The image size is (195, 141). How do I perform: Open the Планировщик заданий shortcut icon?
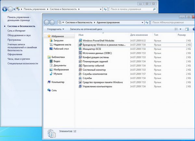coord(80,61)
